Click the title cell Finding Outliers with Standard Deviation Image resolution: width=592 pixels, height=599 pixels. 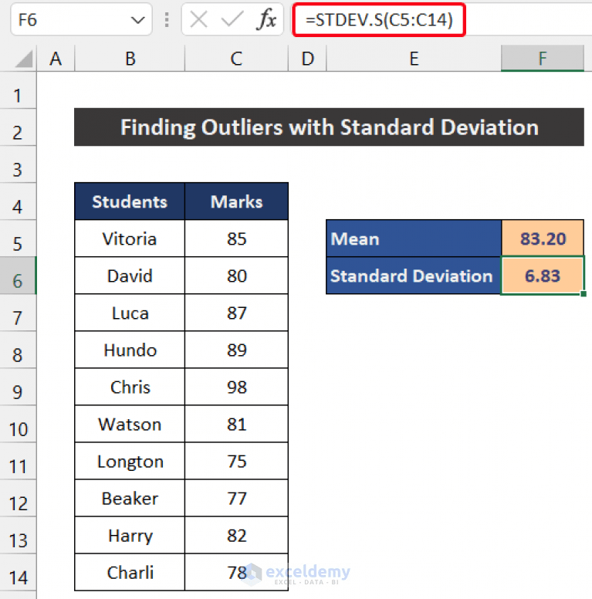click(329, 127)
